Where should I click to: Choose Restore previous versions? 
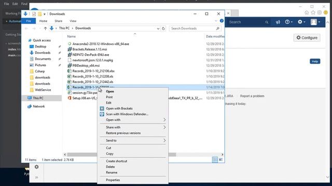point(123,133)
